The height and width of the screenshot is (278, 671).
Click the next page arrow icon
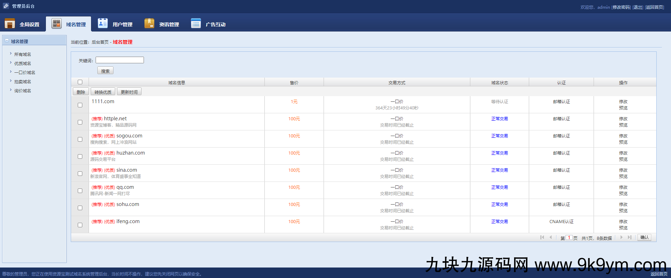[x=621, y=237]
